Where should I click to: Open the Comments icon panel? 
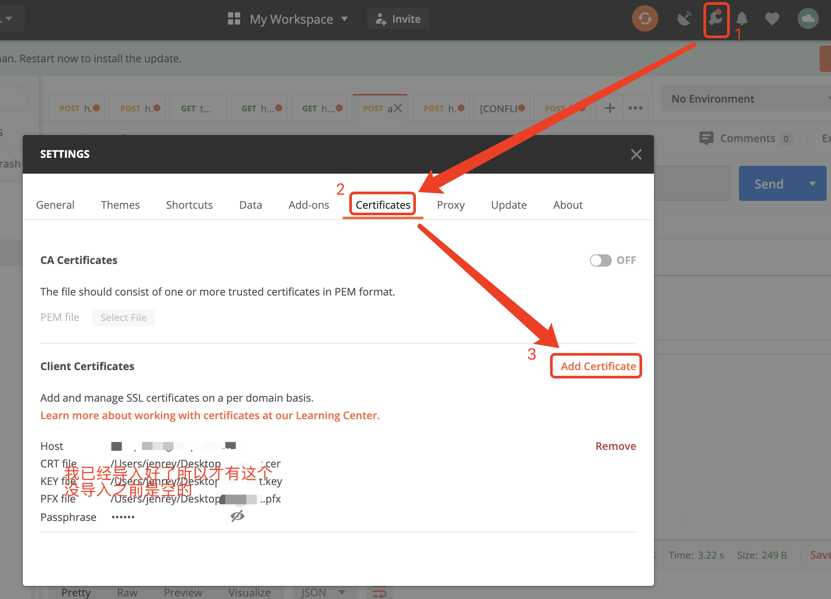point(706,139)
